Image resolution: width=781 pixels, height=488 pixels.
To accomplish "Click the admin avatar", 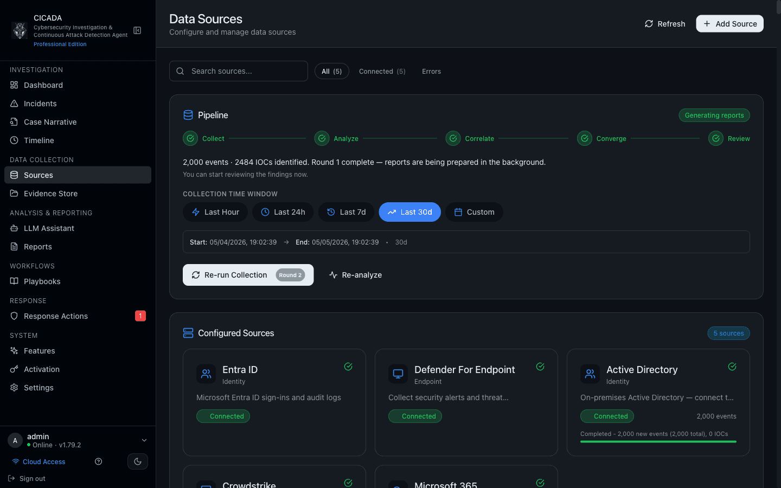I will click(15, 440).
